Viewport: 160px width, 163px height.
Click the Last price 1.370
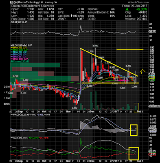(143, 16)
